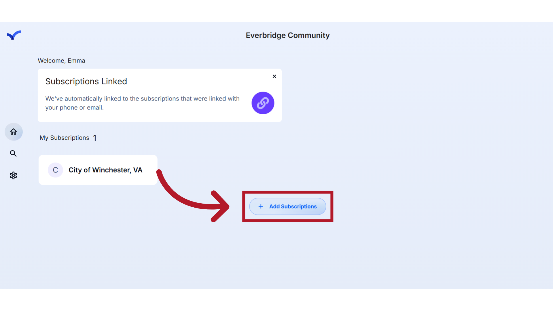Expand details on the Subscriptions Linked card
Screen dimensions: 553x311
160,95
